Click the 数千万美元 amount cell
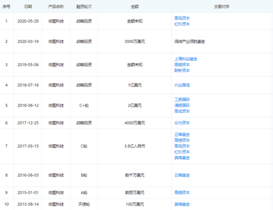The width and height of the screenshot is (273, 210). [x=135, y=175]
